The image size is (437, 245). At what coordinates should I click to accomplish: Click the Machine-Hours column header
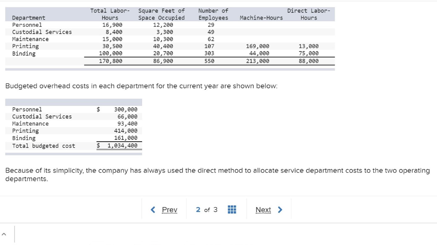261,18
